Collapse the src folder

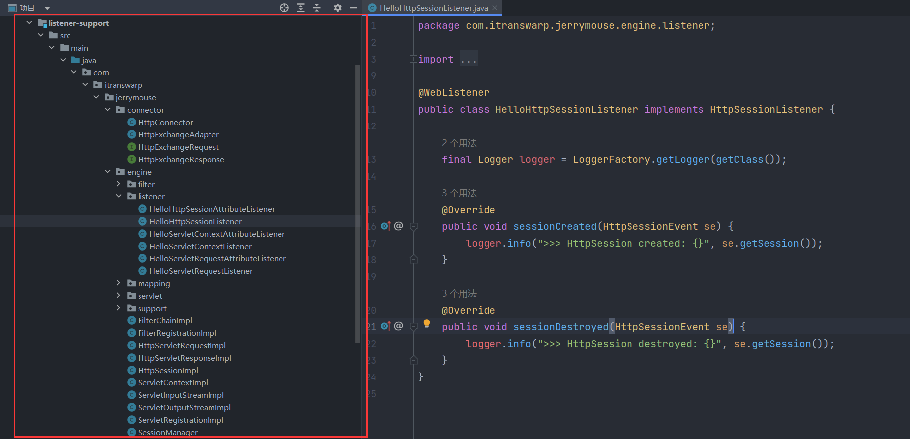coord(41,35)
